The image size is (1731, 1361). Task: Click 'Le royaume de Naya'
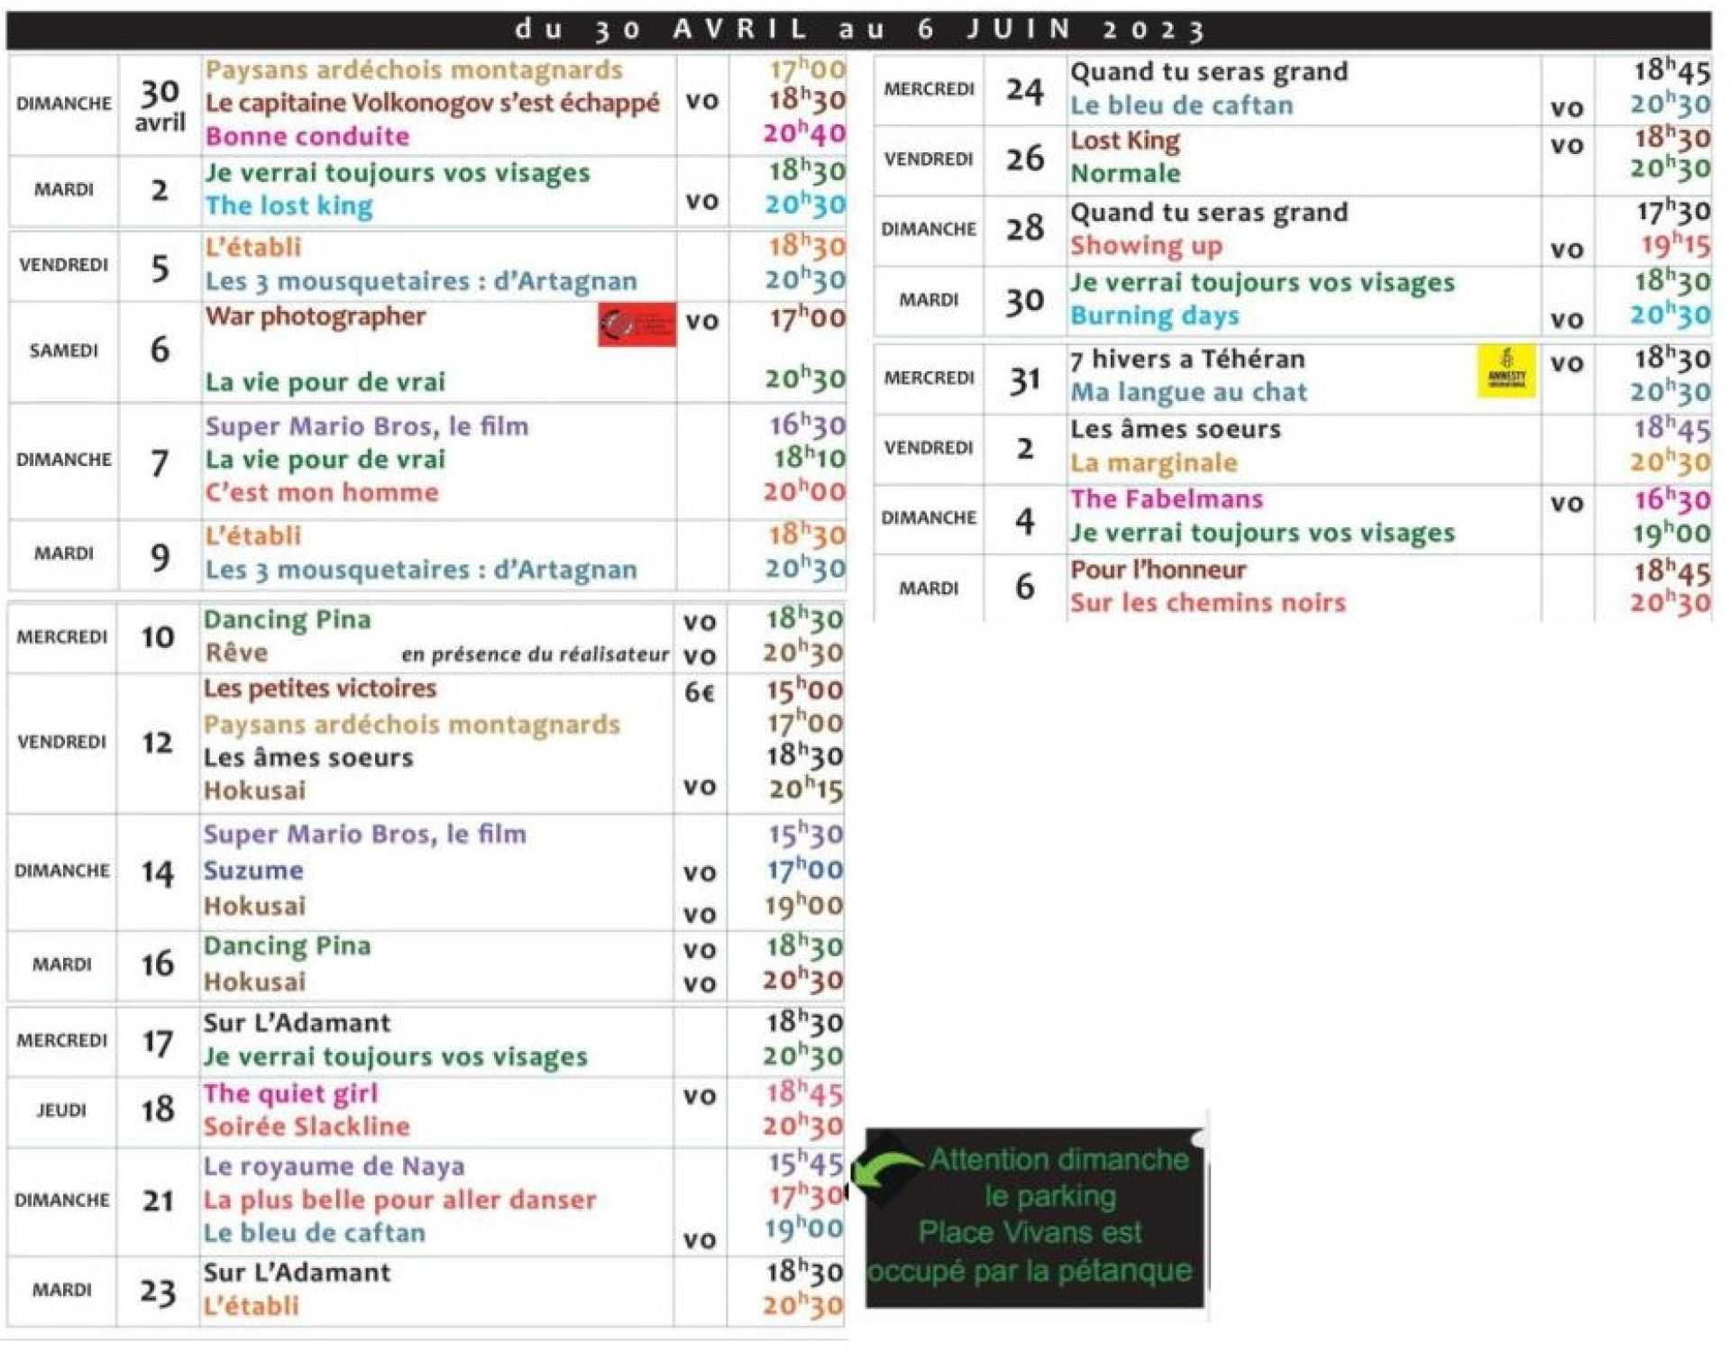click(x=334, y=1166)
